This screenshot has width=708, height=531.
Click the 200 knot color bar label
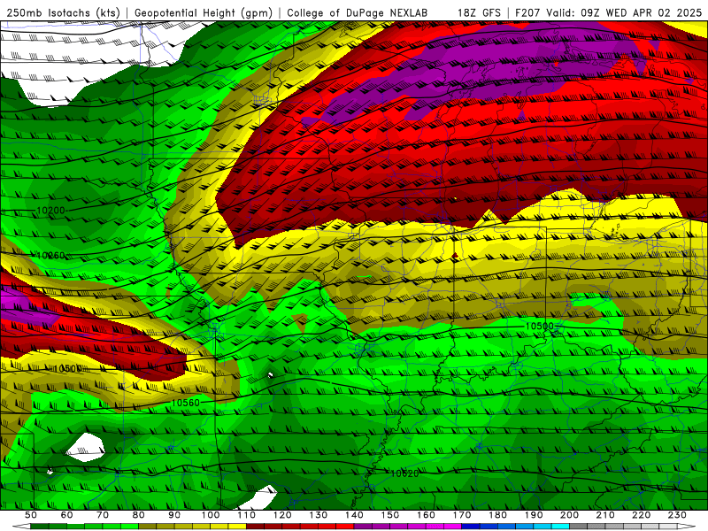[569, 515]
